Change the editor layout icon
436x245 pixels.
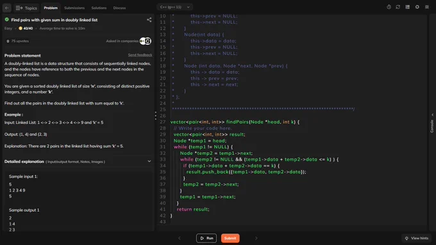tap(407, 7)
